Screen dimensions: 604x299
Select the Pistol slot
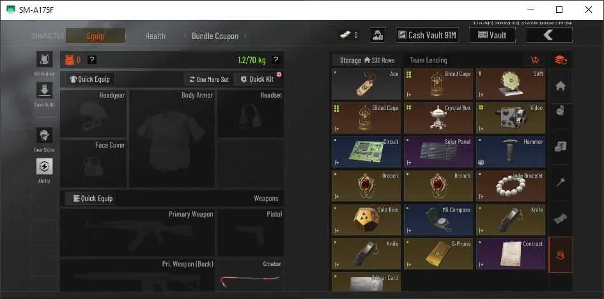click(251, 233)
